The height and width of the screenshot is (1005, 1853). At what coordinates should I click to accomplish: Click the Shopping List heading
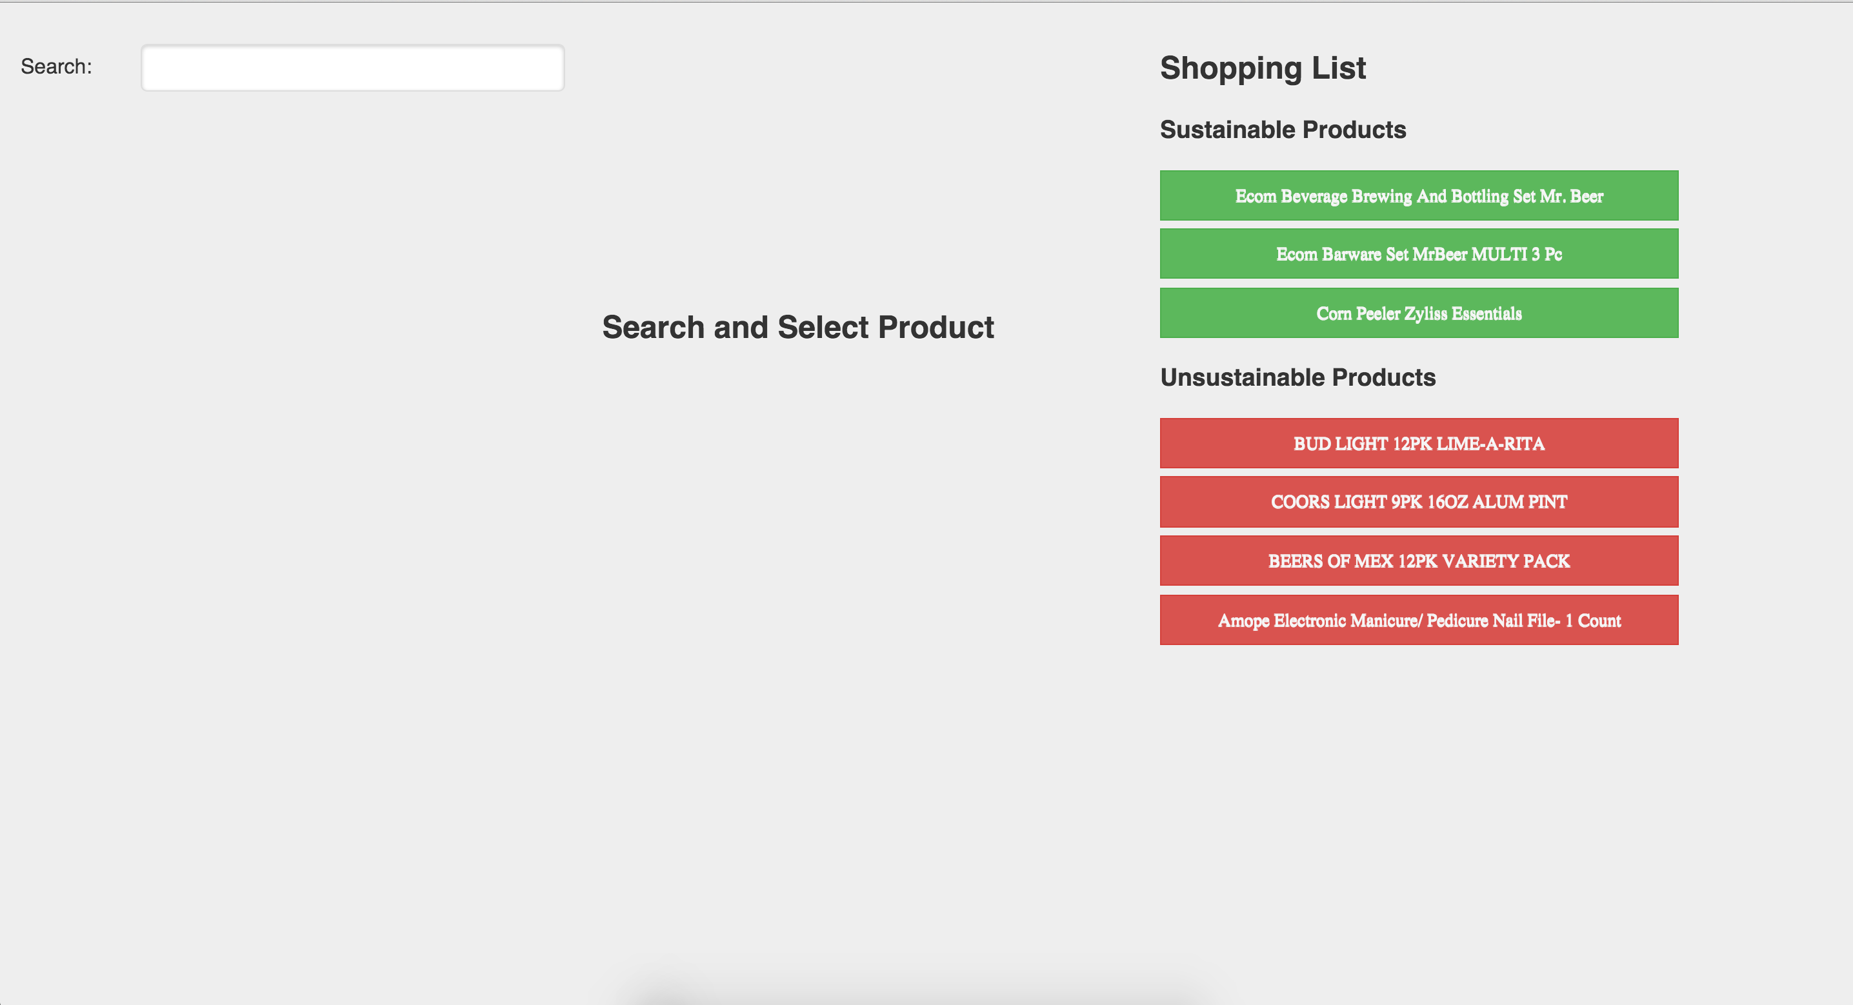[1263, 68]
